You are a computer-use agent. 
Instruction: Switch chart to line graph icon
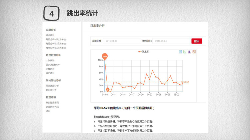(185, 52)
